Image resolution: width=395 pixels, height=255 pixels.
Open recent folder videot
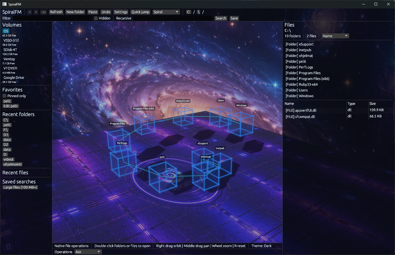(8, 160)
